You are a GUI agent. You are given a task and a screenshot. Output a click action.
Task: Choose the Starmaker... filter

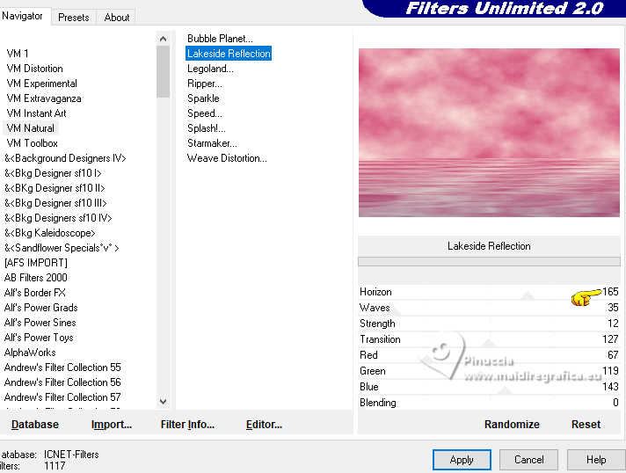pos(212,143)
